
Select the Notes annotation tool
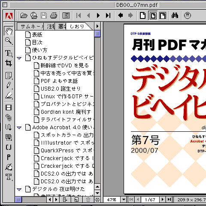pos(9,76)
